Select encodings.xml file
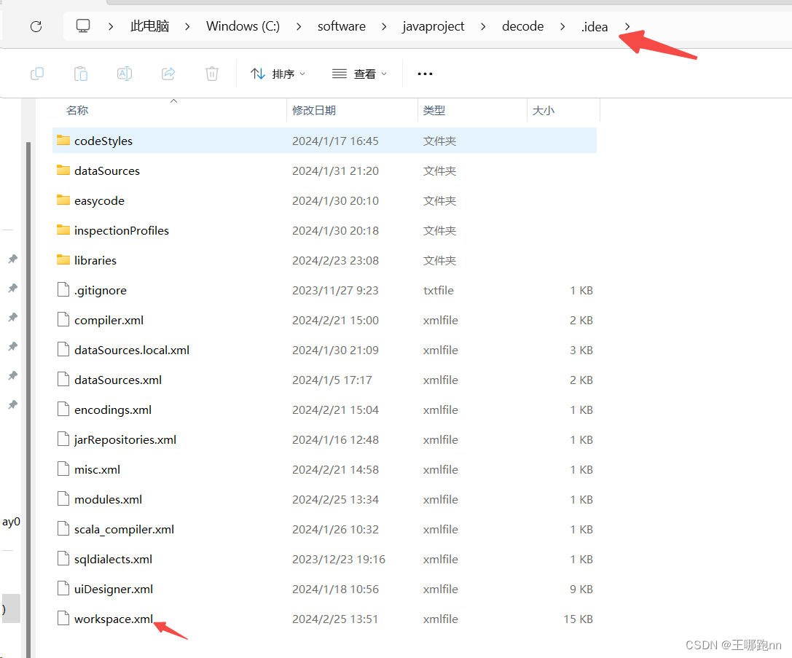792x658 pixels. tap(324, 410)
